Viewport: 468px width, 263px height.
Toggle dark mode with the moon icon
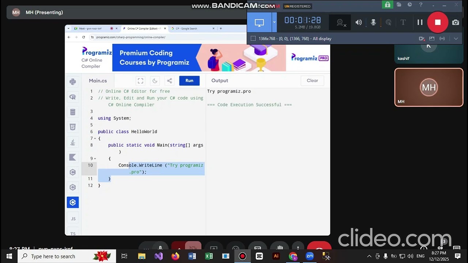click(155, 81)
